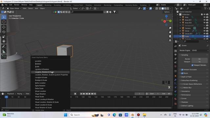Activate the Transform tool
210x118 pixels.
coord(4,41)
